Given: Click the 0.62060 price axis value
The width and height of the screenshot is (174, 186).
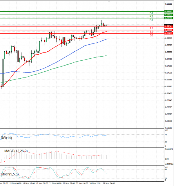Looking at the screenshot, I should pyautogui.click(x=168, y=128).
